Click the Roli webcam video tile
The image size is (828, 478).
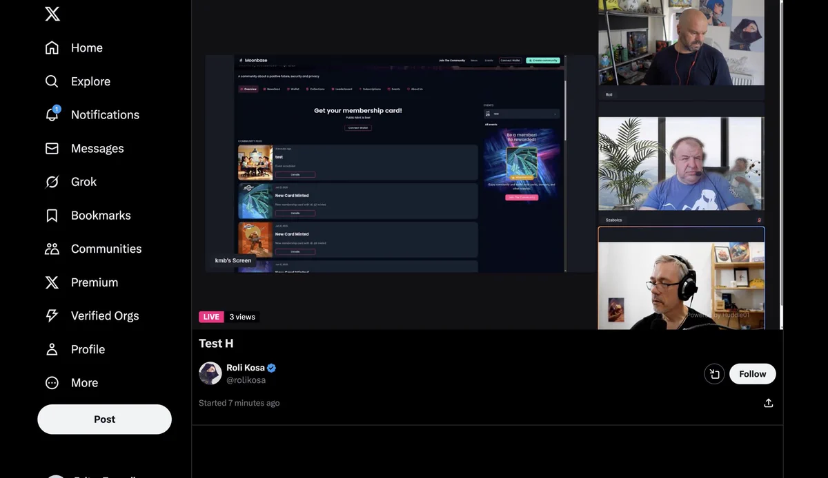coord(681,43)
